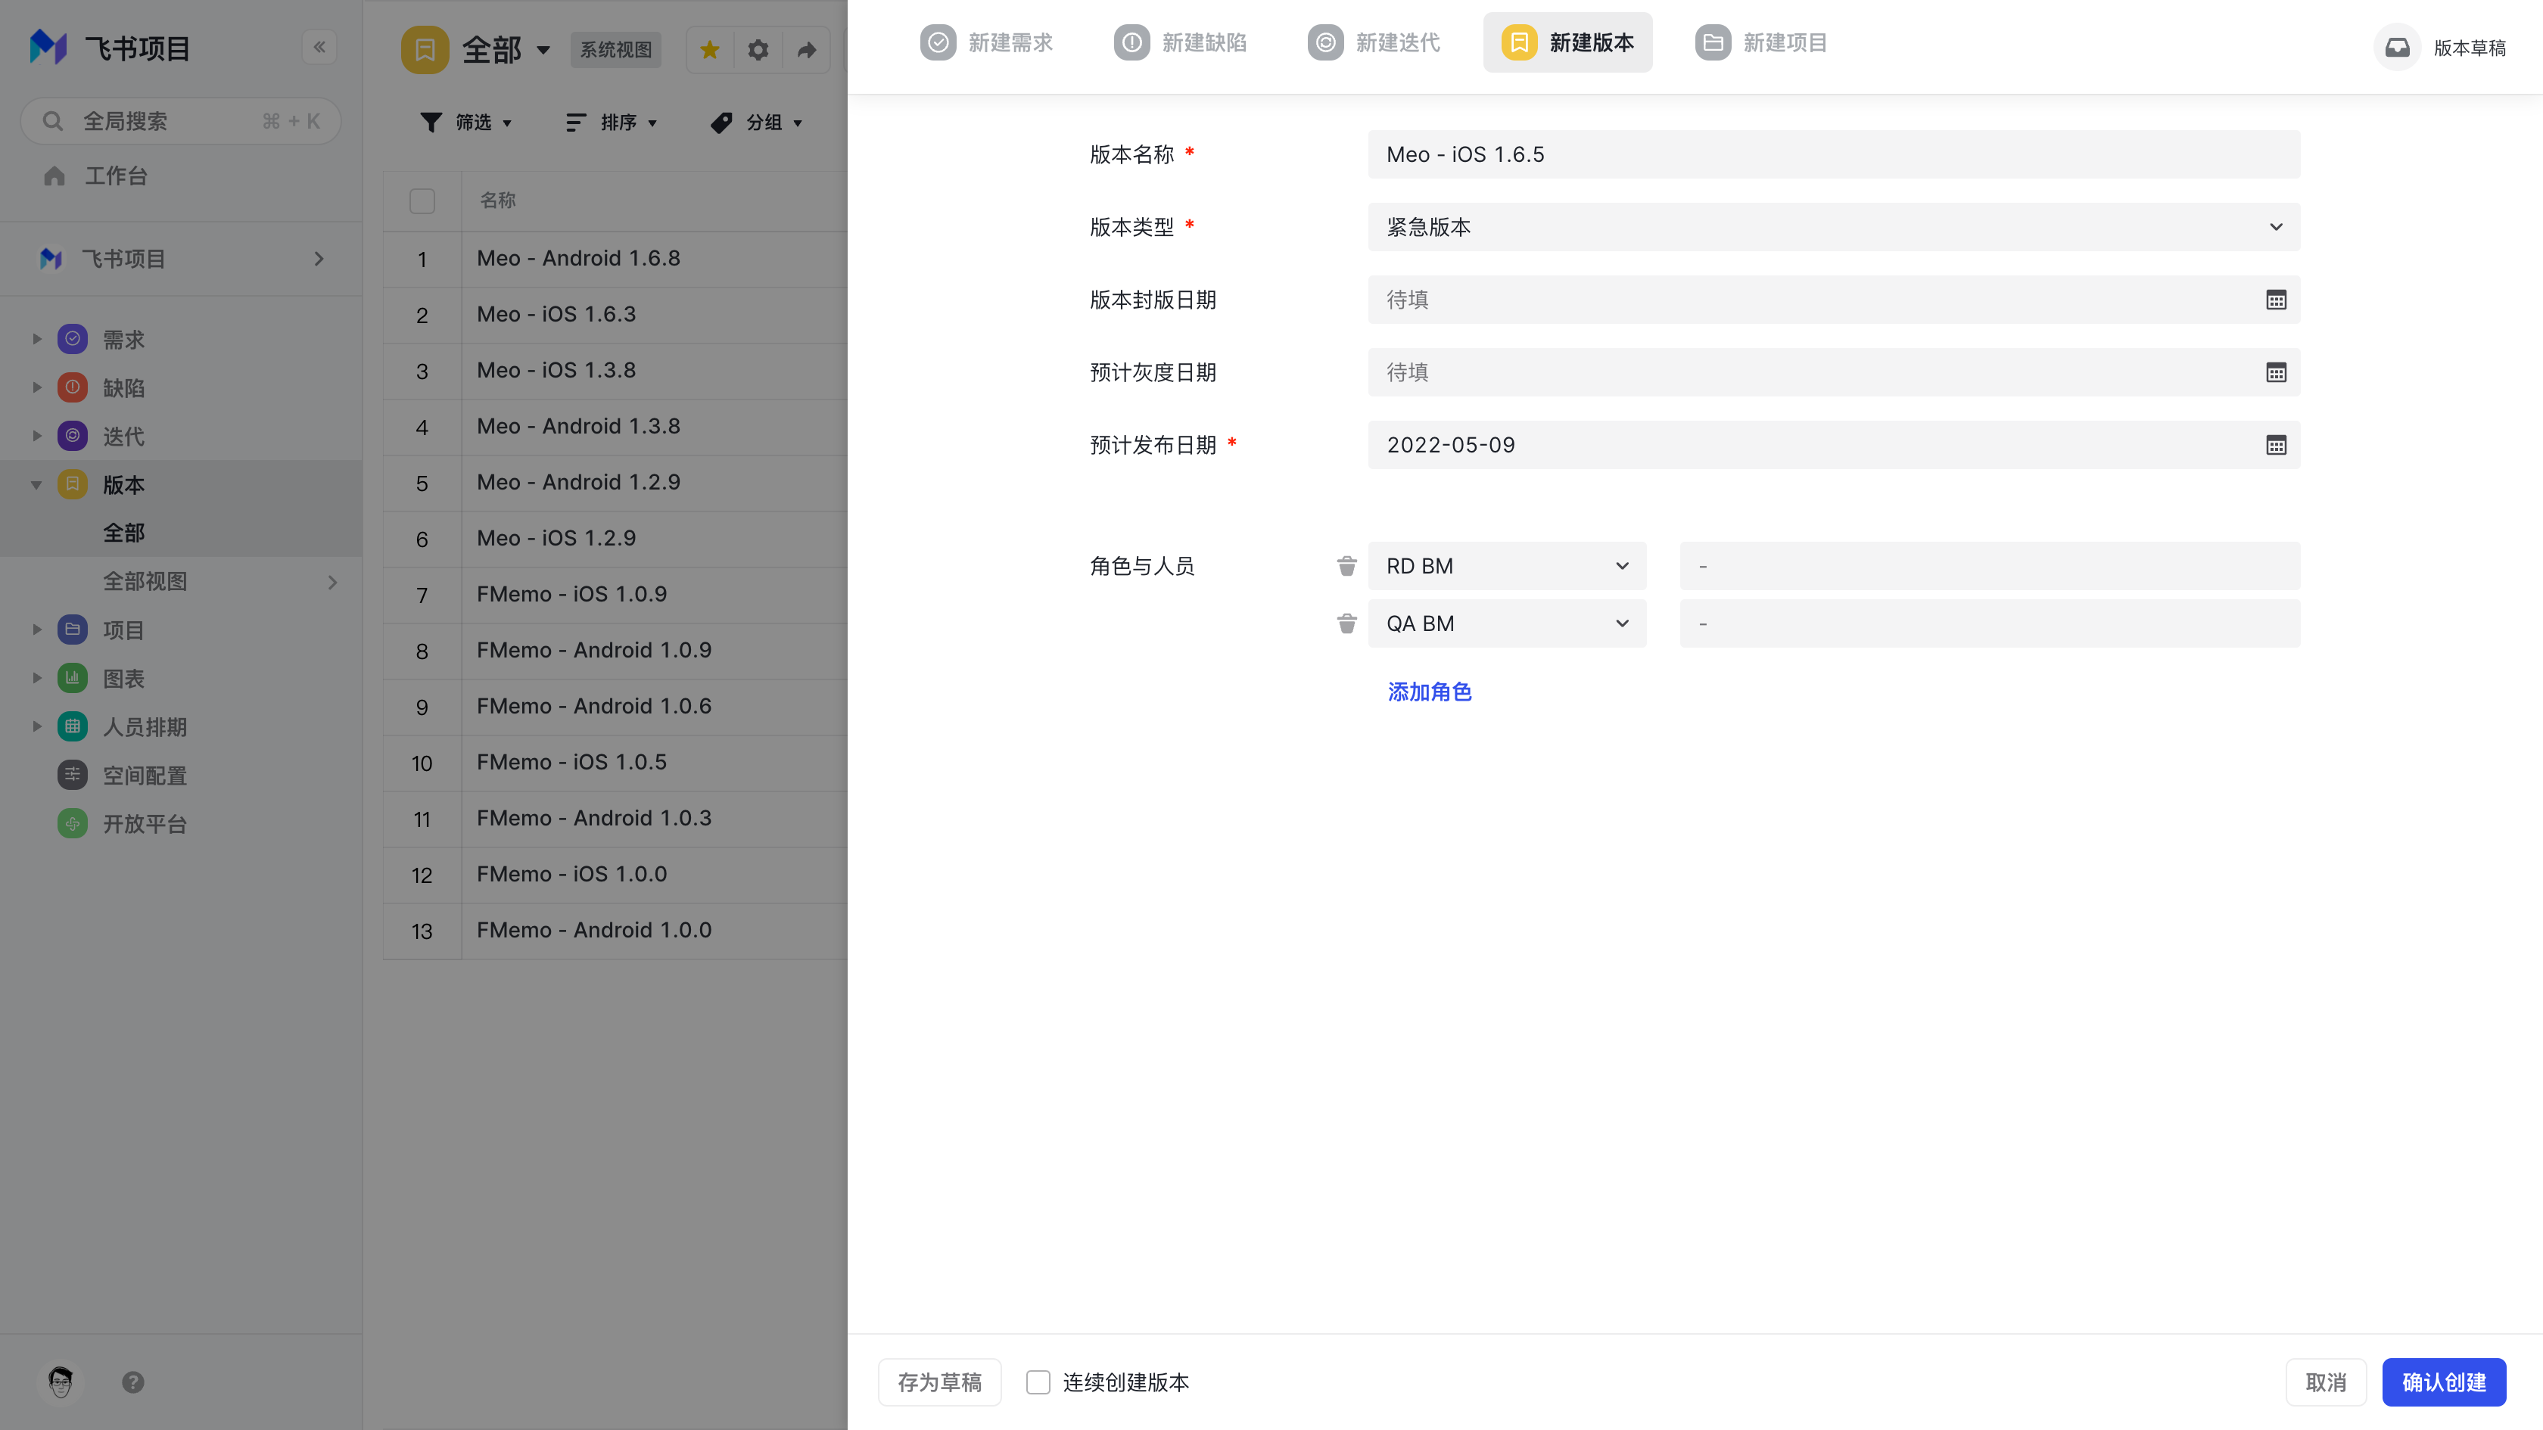Click the 迭代 sidebar icon
The width and height of the screenshot is (2543, 1430).
coord(72,435)
